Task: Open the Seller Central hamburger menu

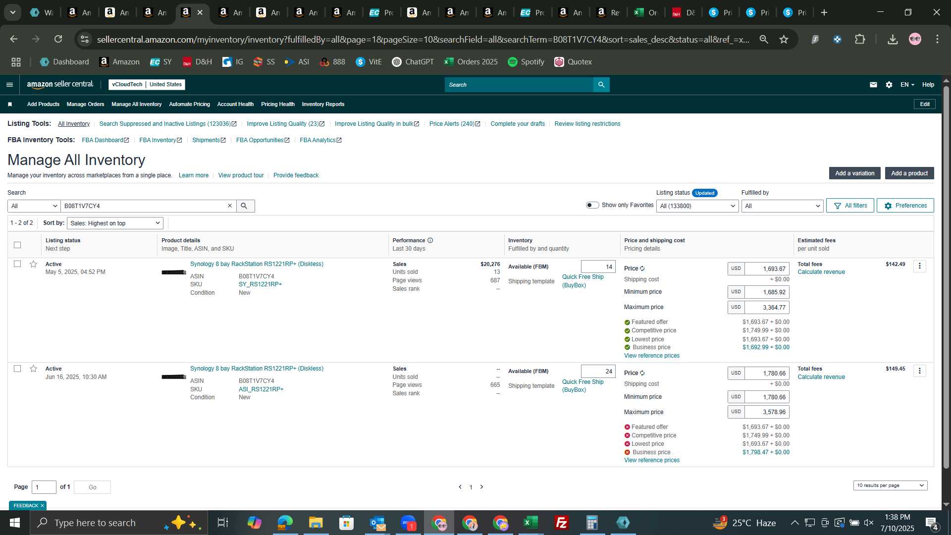Action: click(9, 85)
